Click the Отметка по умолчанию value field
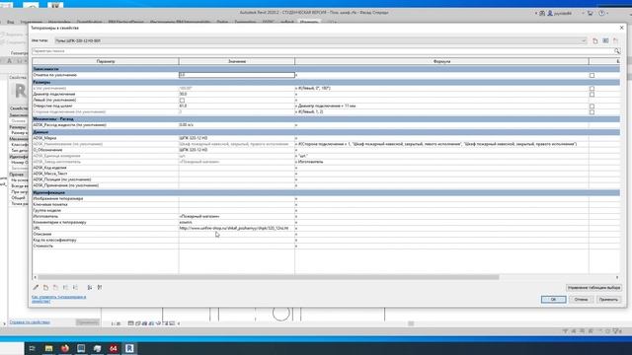 point(237,75)
